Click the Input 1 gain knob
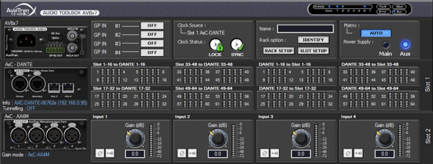Viewport: 433px width, 164px height. click(x=135, y=138)
